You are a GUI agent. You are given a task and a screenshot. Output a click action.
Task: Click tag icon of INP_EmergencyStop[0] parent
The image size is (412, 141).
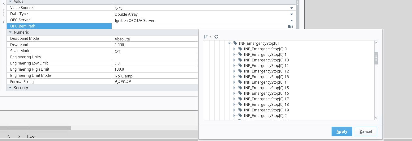coord(235,44)
